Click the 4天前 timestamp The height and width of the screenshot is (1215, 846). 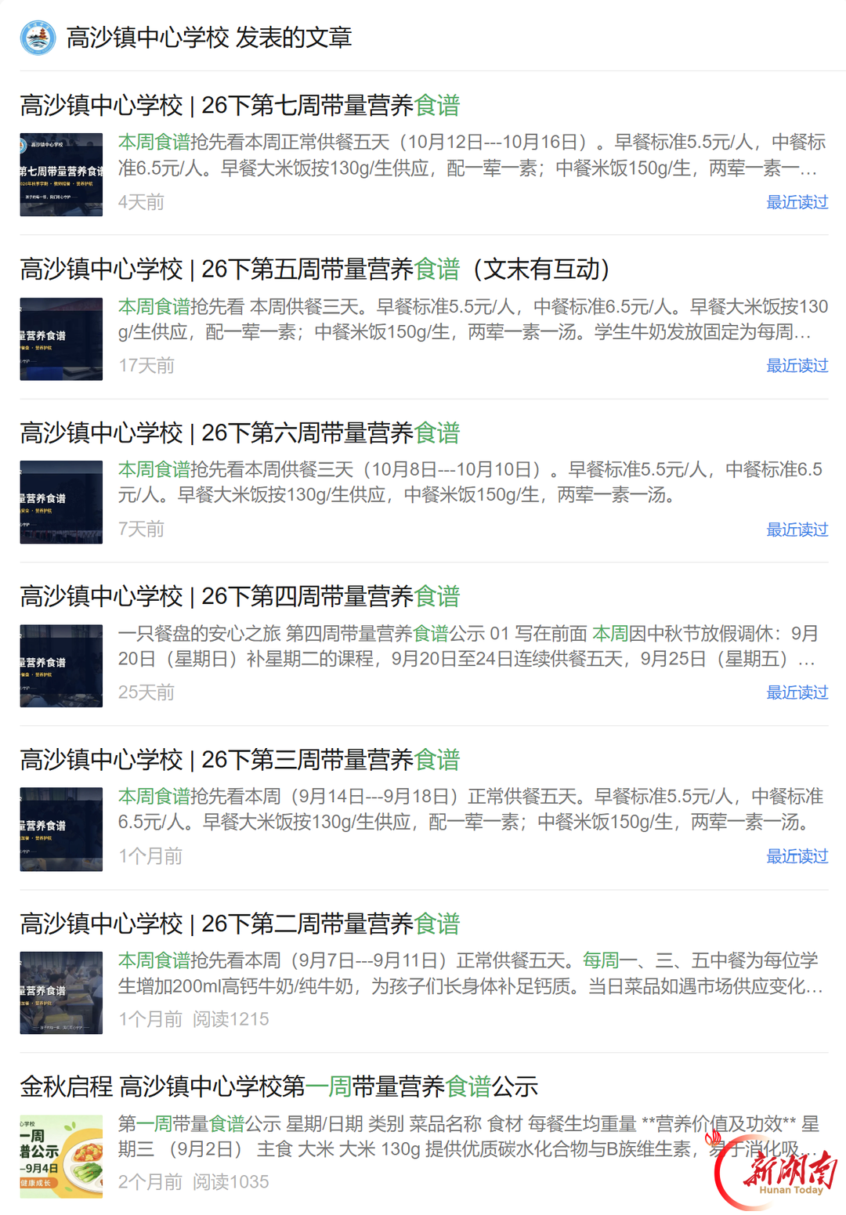pos(141,202)
